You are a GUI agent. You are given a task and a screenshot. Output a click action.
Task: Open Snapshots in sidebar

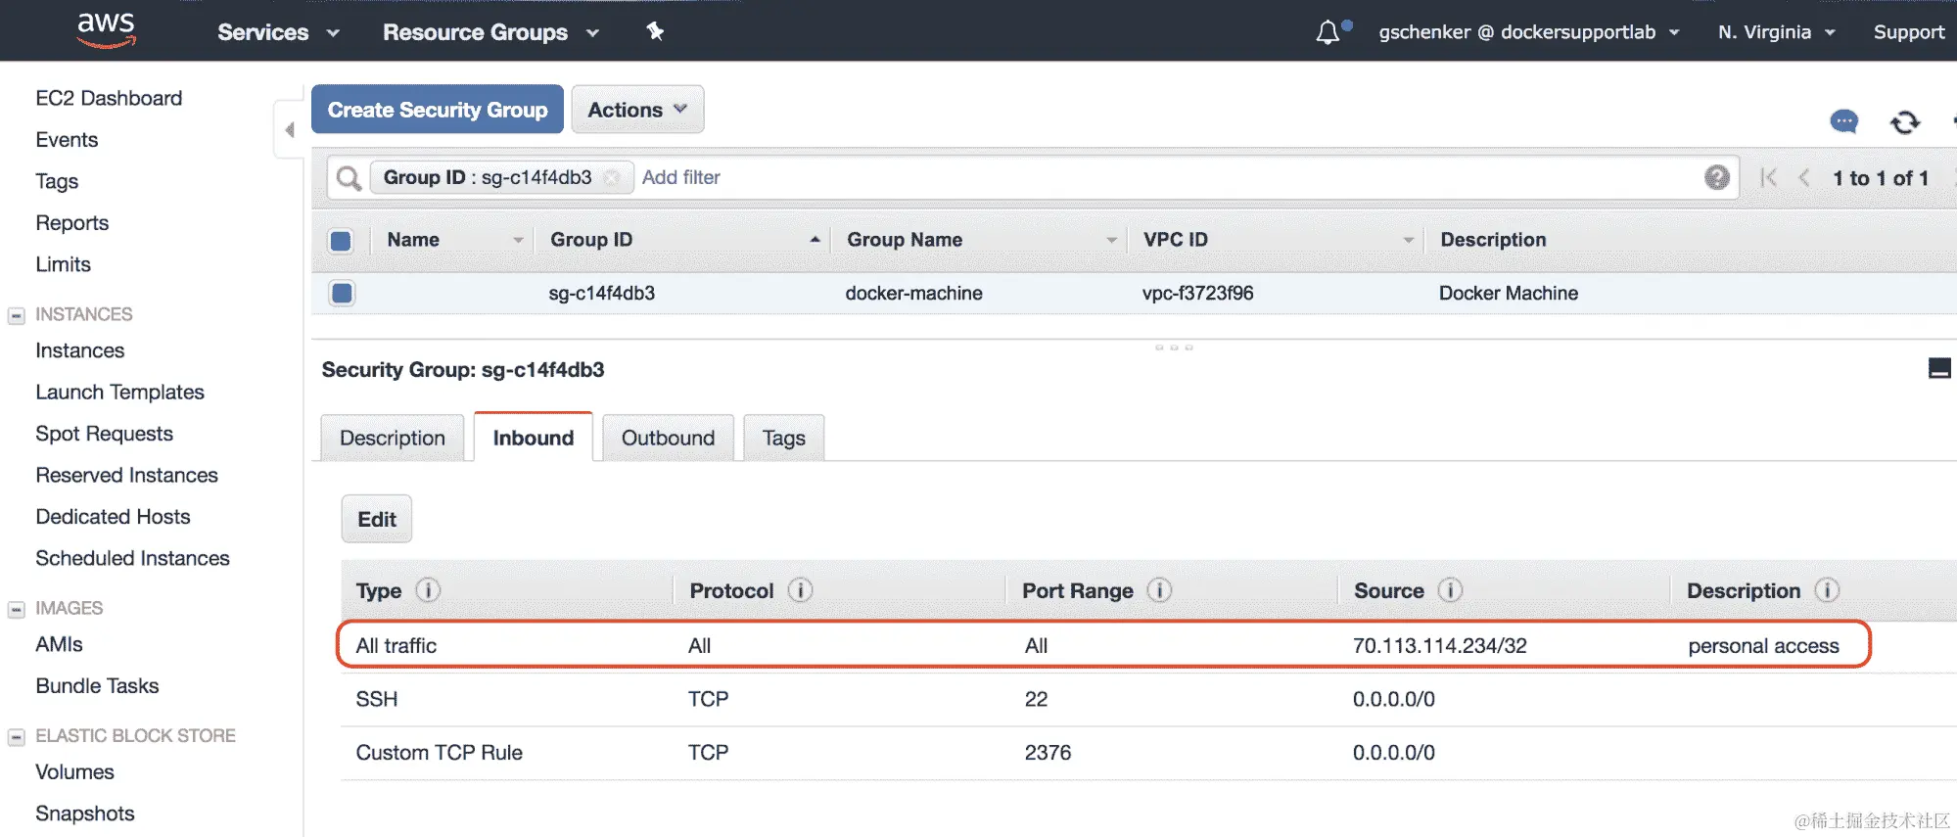tap(85, 814)
